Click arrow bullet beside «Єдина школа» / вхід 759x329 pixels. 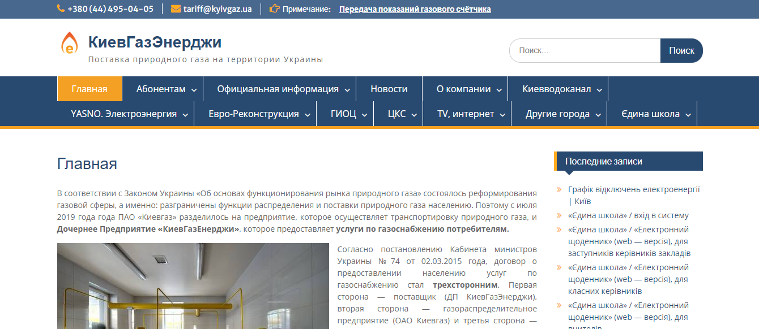click(x=560, y=216)
